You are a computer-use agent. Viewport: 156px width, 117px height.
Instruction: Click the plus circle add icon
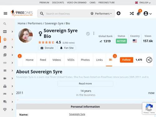(x=119, y=13)
